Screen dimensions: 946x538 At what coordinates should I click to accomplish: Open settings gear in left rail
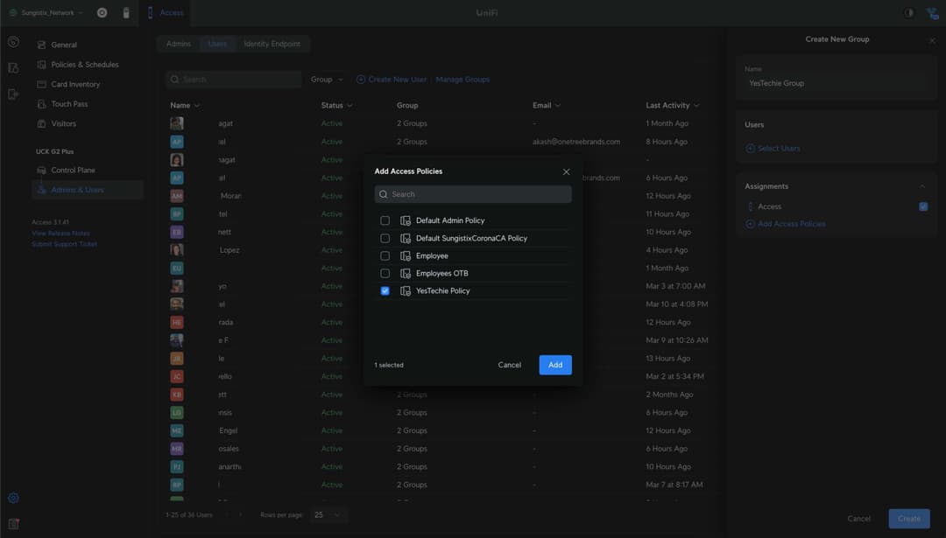coord(13,499)
